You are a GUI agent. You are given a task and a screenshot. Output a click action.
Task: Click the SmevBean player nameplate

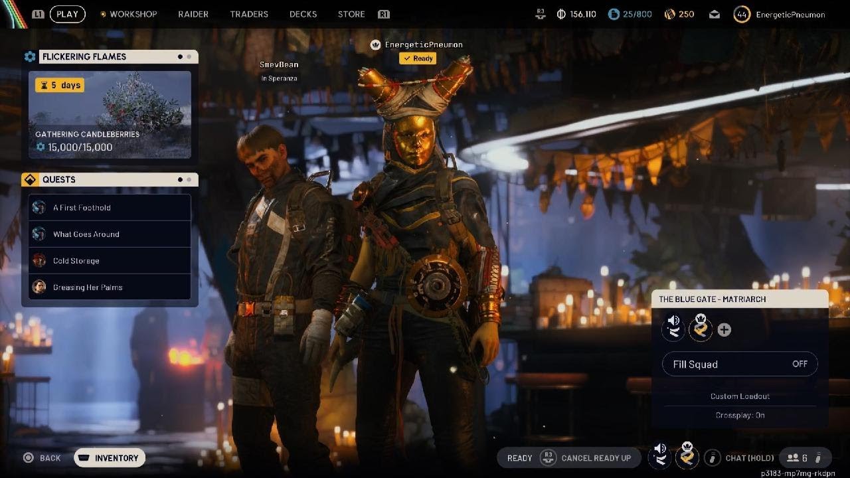[280, 65]
